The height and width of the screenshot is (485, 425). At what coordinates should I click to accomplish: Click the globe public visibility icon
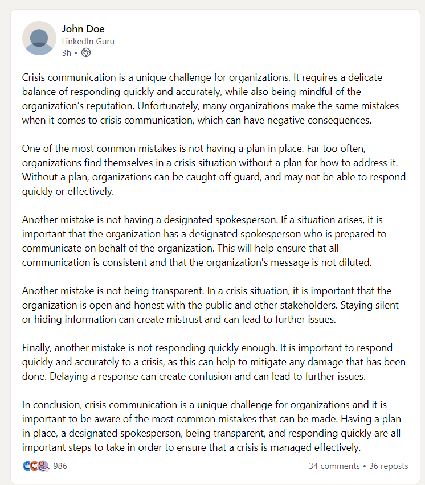86,52
